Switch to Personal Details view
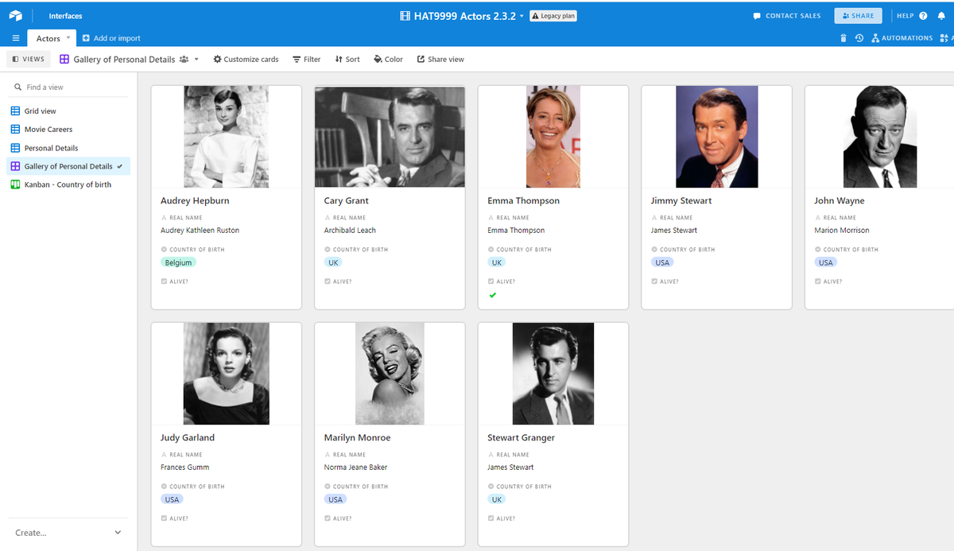Screen dimensions: 954x551 click(51, 148)
